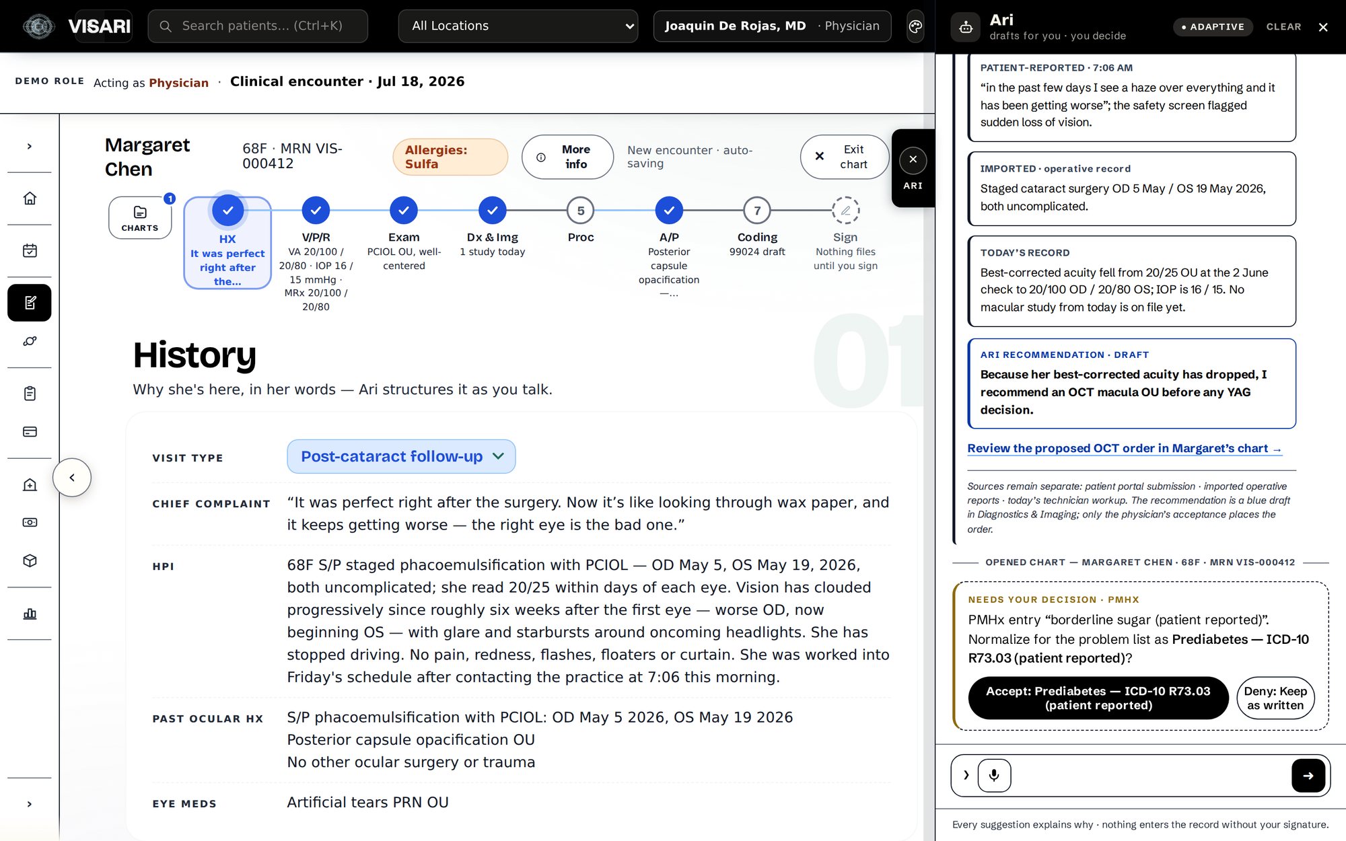Expand the chevron beside the microphone
This screenshot has height=841, width=1346.
coord(966,775)
